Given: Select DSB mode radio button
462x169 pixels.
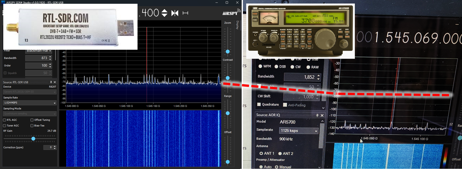Looking at the screenshot, I should 276,67.
